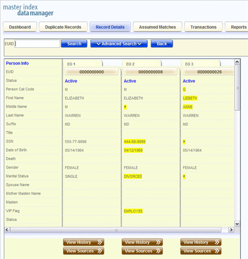The image size is (248, 259).
Task: Click EO 2 Middle Name arrow icon
Action: (125, 107)
